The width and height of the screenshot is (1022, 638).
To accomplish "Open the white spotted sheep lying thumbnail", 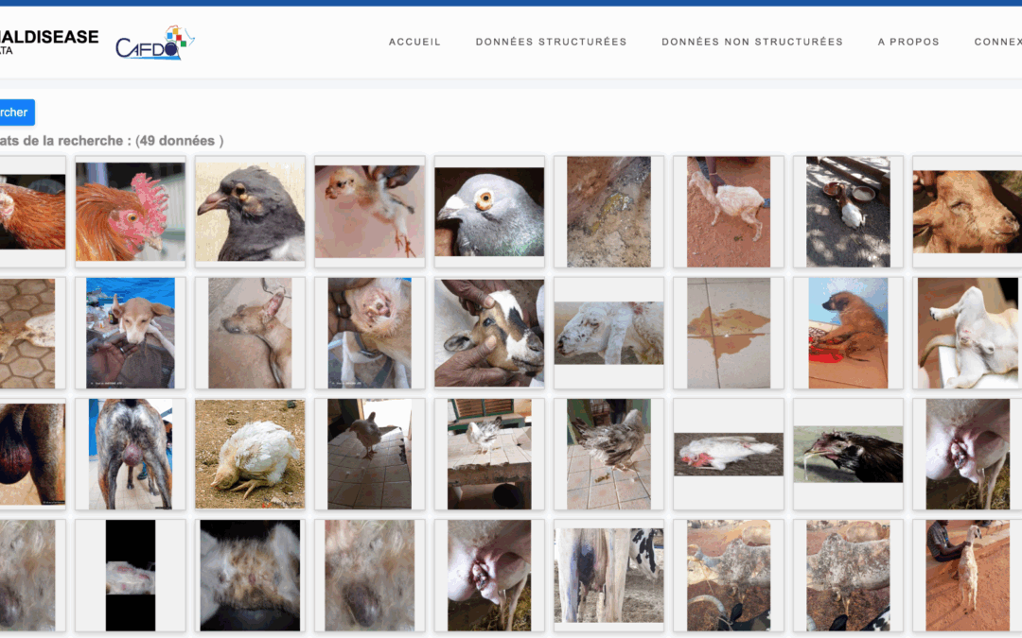I will [608, 333].
